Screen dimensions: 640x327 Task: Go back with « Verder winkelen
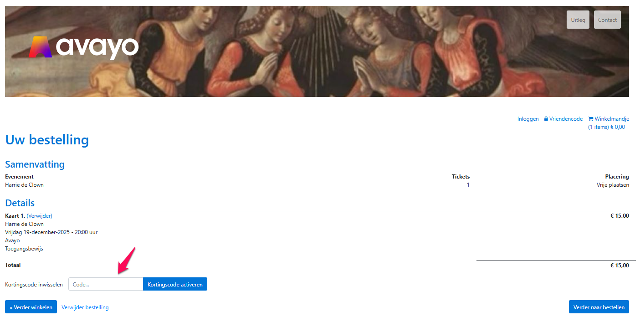[x=31, y=307]
